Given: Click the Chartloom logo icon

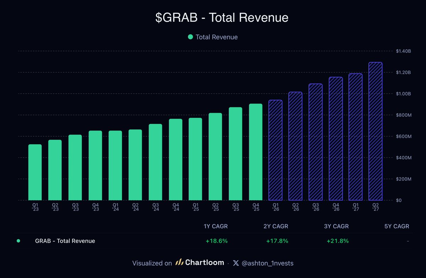Looking at the screenshot, I should pyautogui.click(x=179, y=262).
